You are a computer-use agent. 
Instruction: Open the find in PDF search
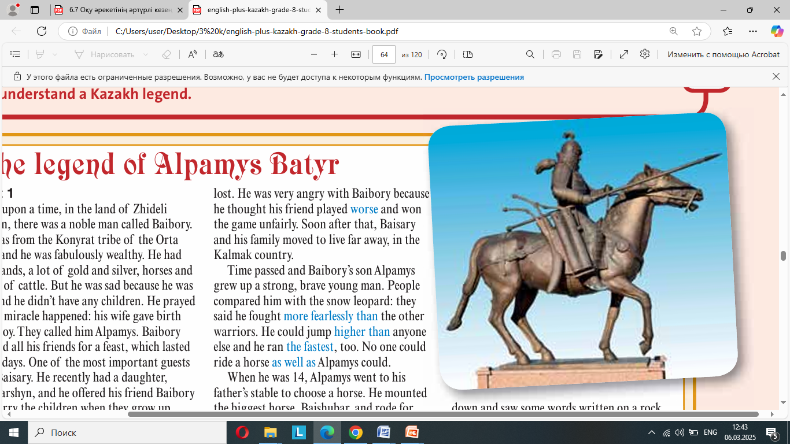click(x=530, y=54)
